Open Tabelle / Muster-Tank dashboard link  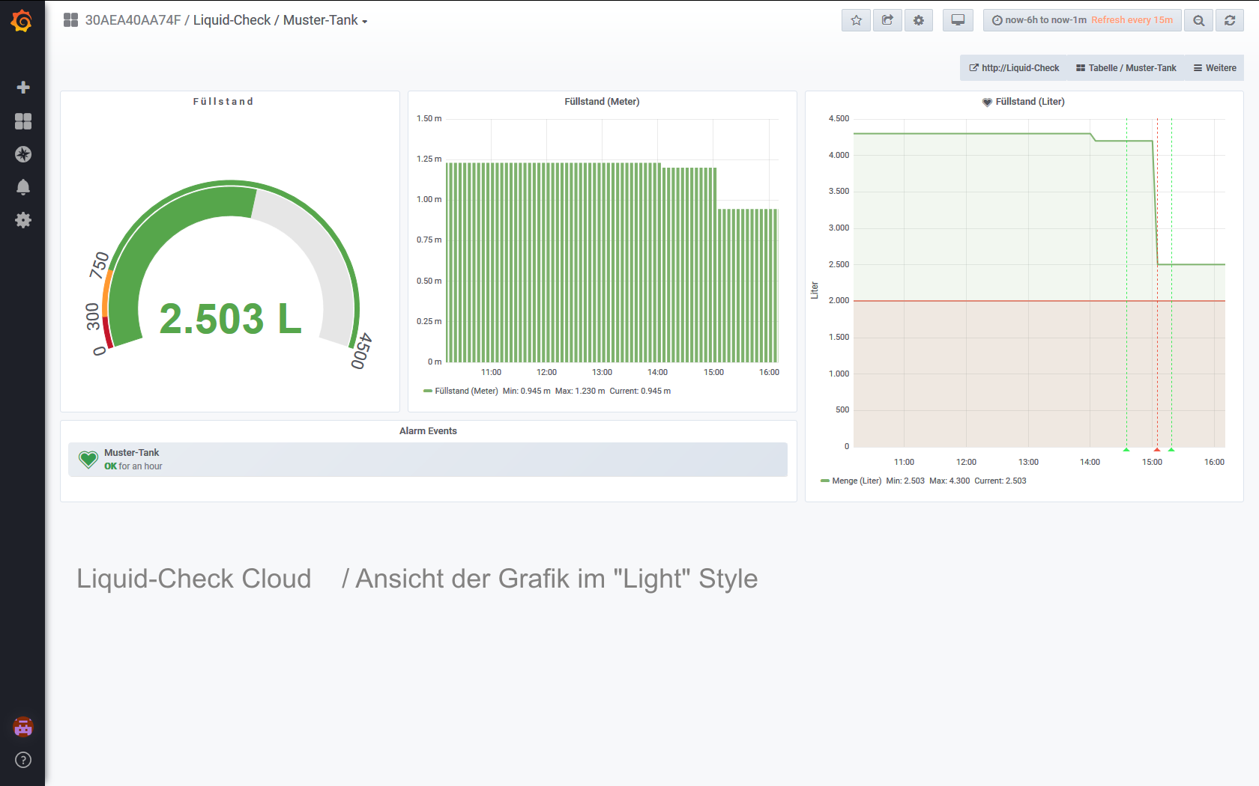point(1126,68)
